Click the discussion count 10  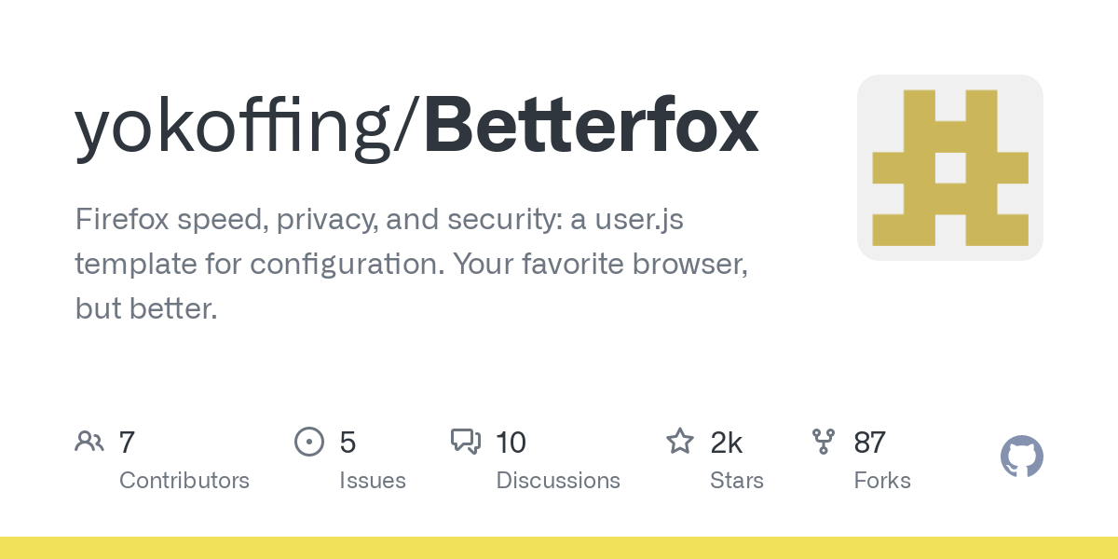[x=511, y=442]
